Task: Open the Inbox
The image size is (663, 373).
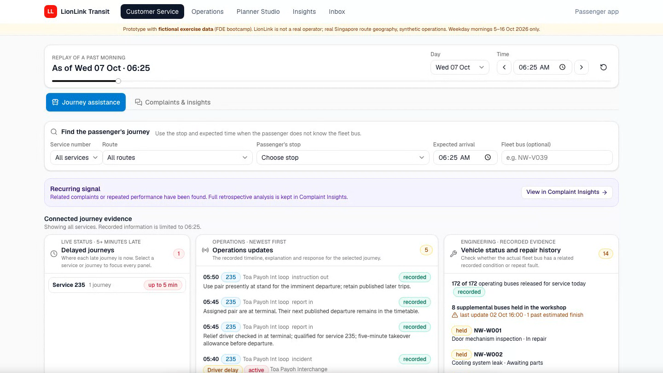Action: click(337, 12)
